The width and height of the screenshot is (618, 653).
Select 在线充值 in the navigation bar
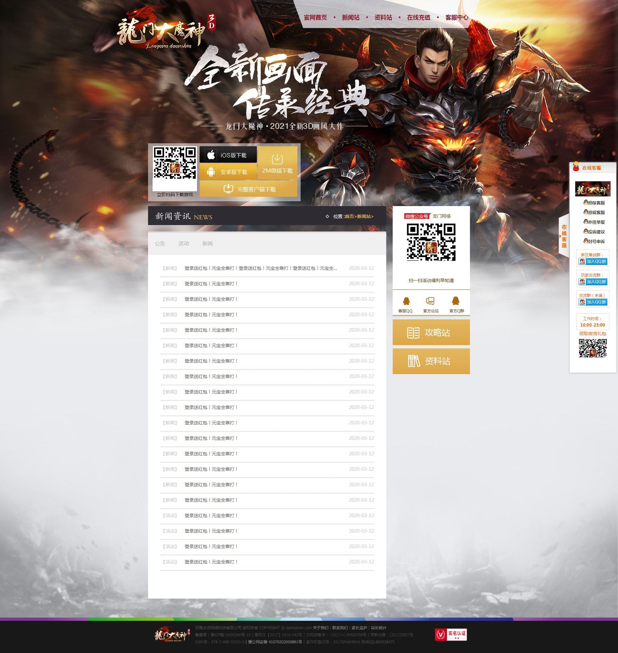[x=418, y=17]
